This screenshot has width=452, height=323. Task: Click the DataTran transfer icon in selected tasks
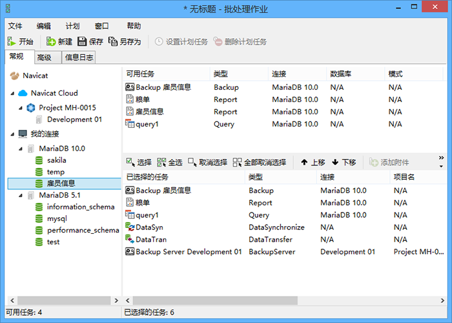click(x=130, y=239)
